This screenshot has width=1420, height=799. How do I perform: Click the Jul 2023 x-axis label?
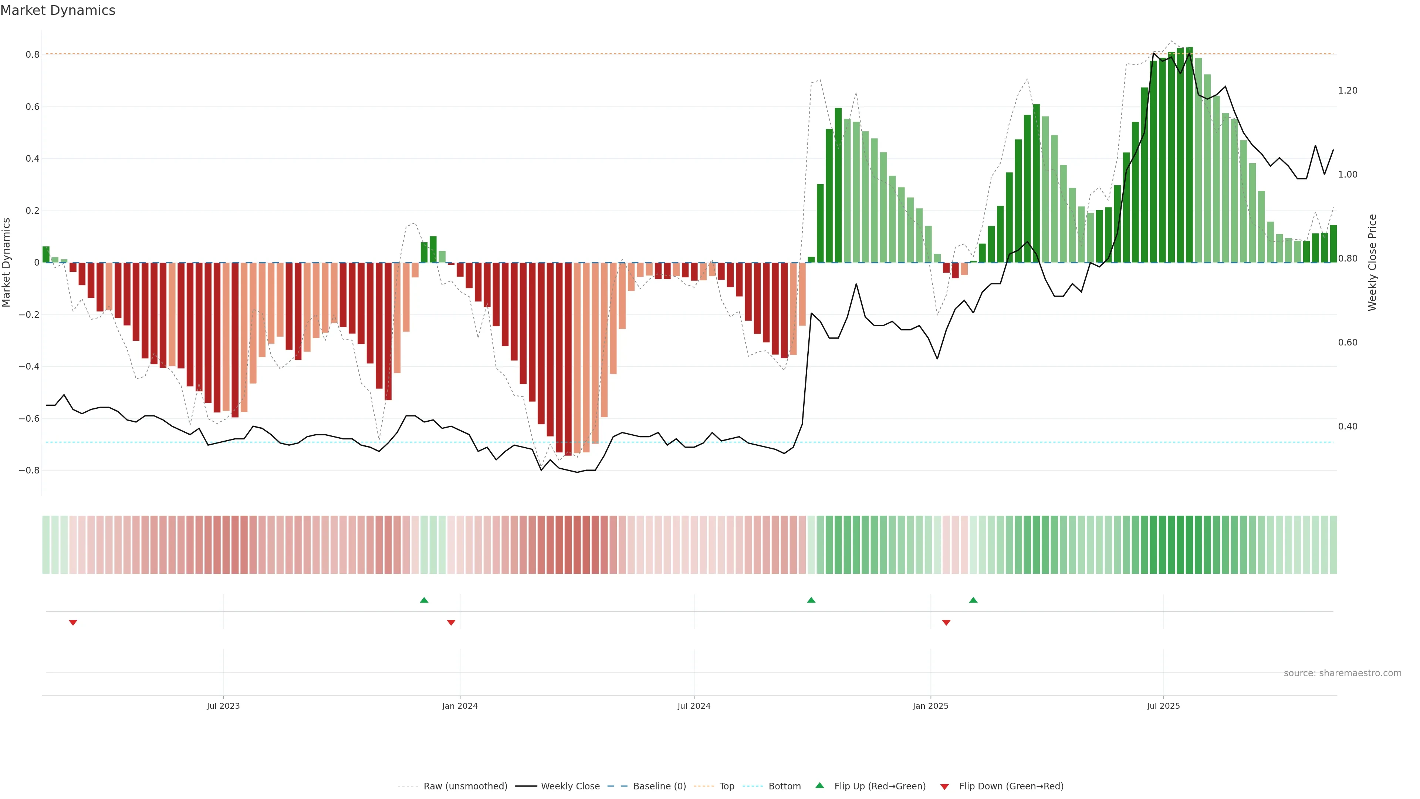[223, 706]
